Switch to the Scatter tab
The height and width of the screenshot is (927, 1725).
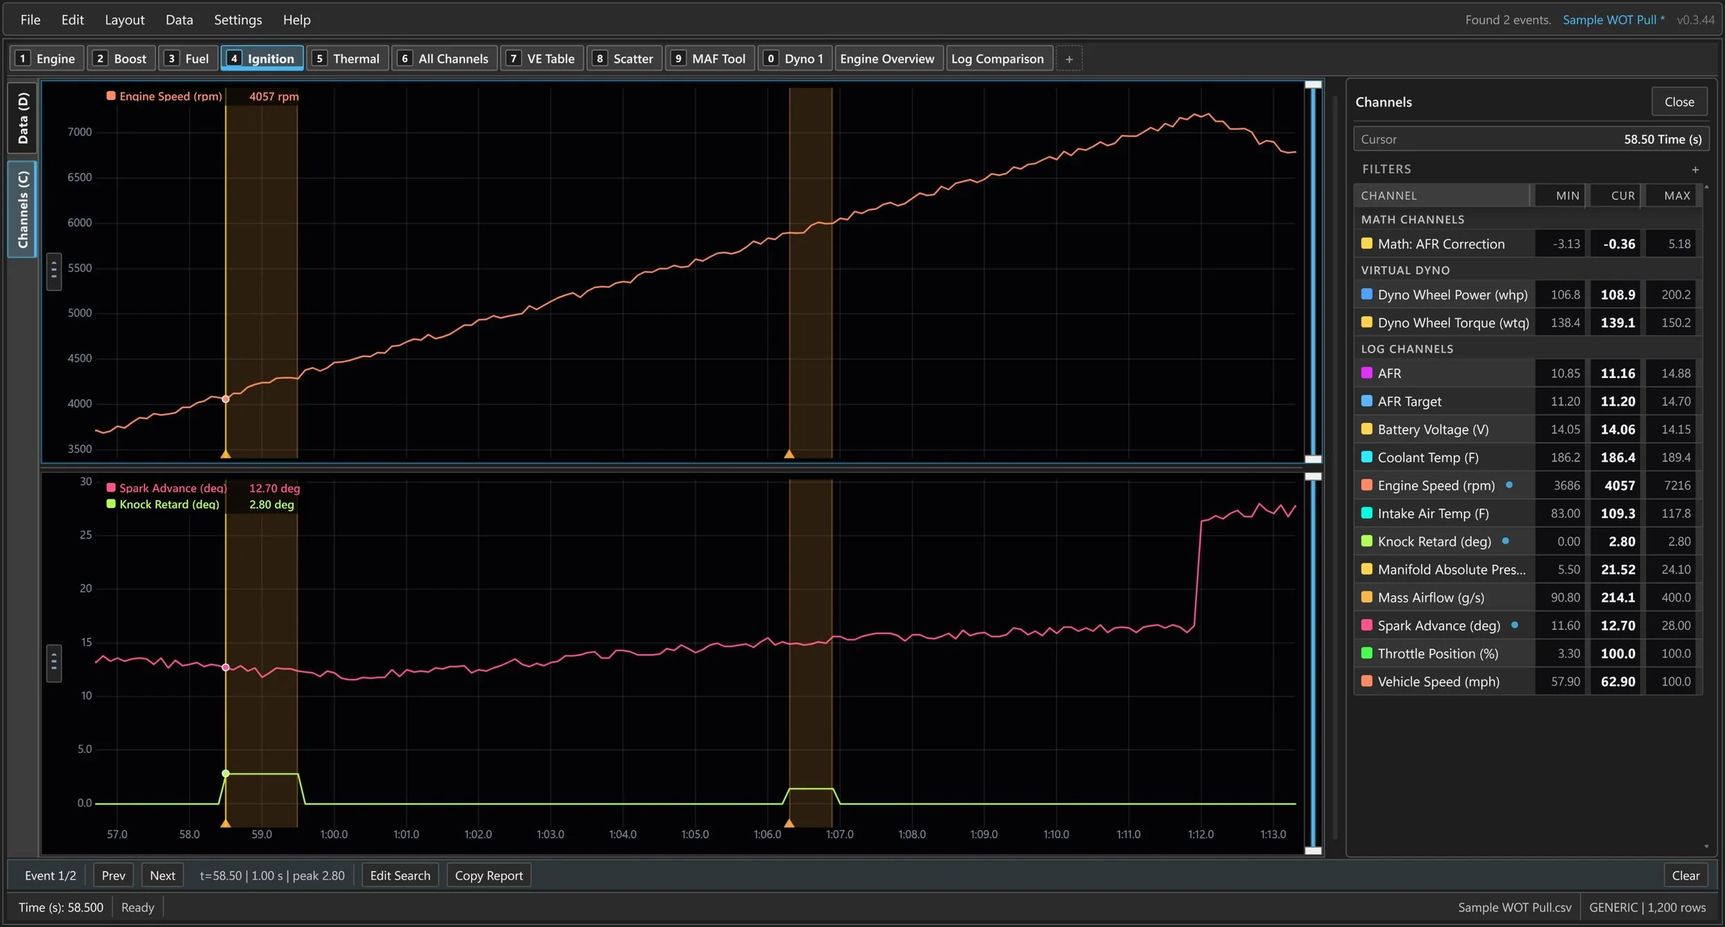tap(624, 59)
